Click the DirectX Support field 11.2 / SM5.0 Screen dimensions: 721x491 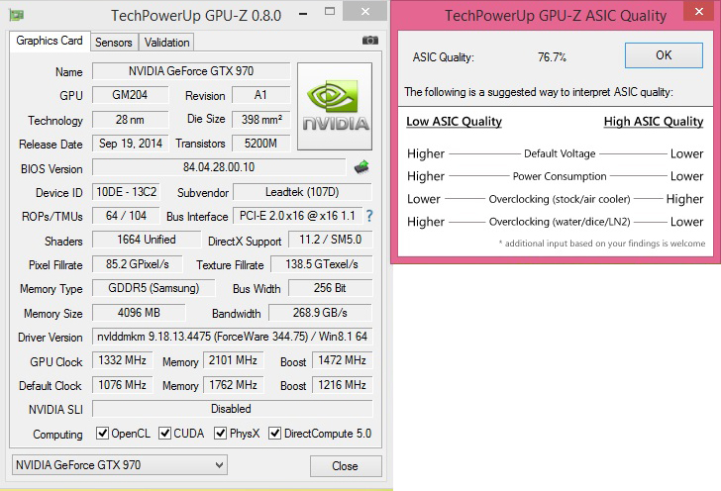(330, 240)
